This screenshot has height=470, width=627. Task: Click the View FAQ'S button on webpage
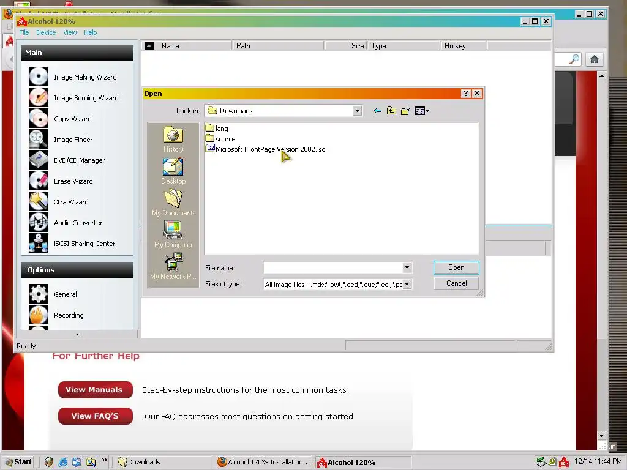coord(95,416)
